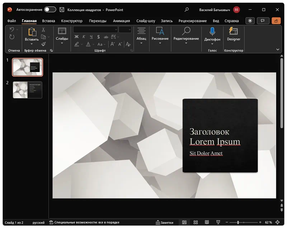
Task: Start slideshow from the status bar icon
Action: tap(218, 222)
